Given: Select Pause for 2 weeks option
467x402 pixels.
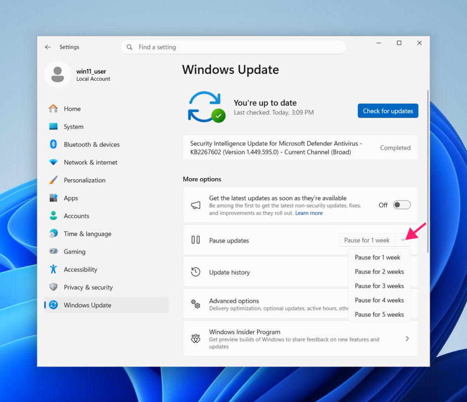Looking at the screenshot, I should tap(379, 272).
